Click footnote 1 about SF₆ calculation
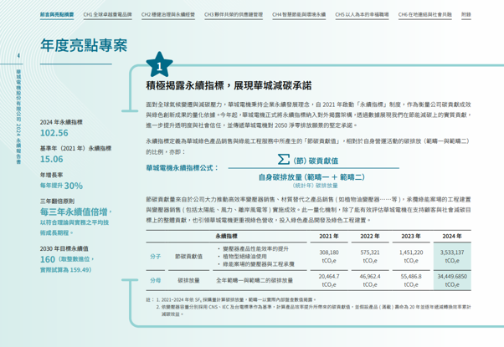504x347 pixels. 236,300
